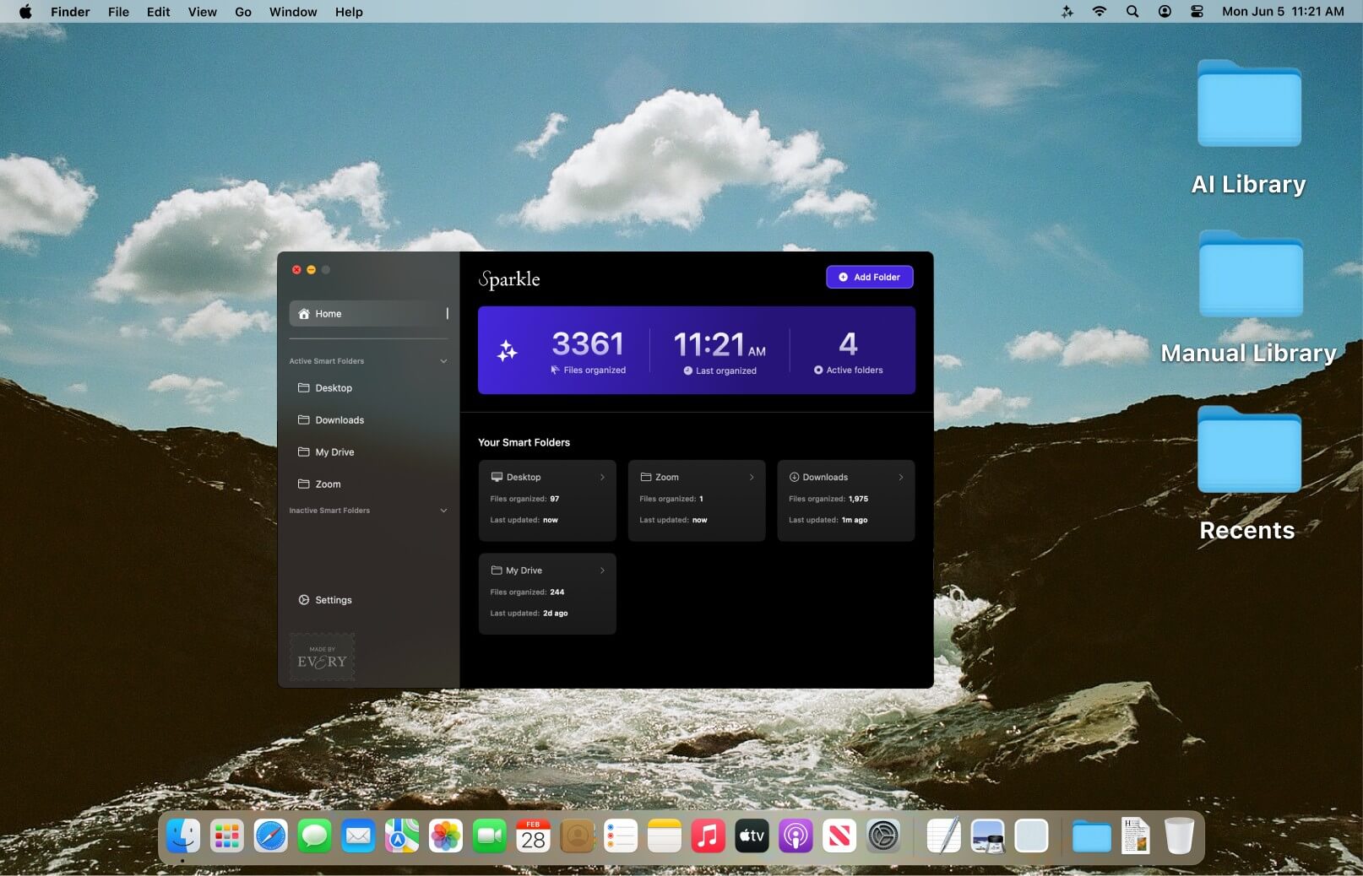Open the View menu in menu bar
The width and height of the screenshot is (1363, 876).
[202, 12]
